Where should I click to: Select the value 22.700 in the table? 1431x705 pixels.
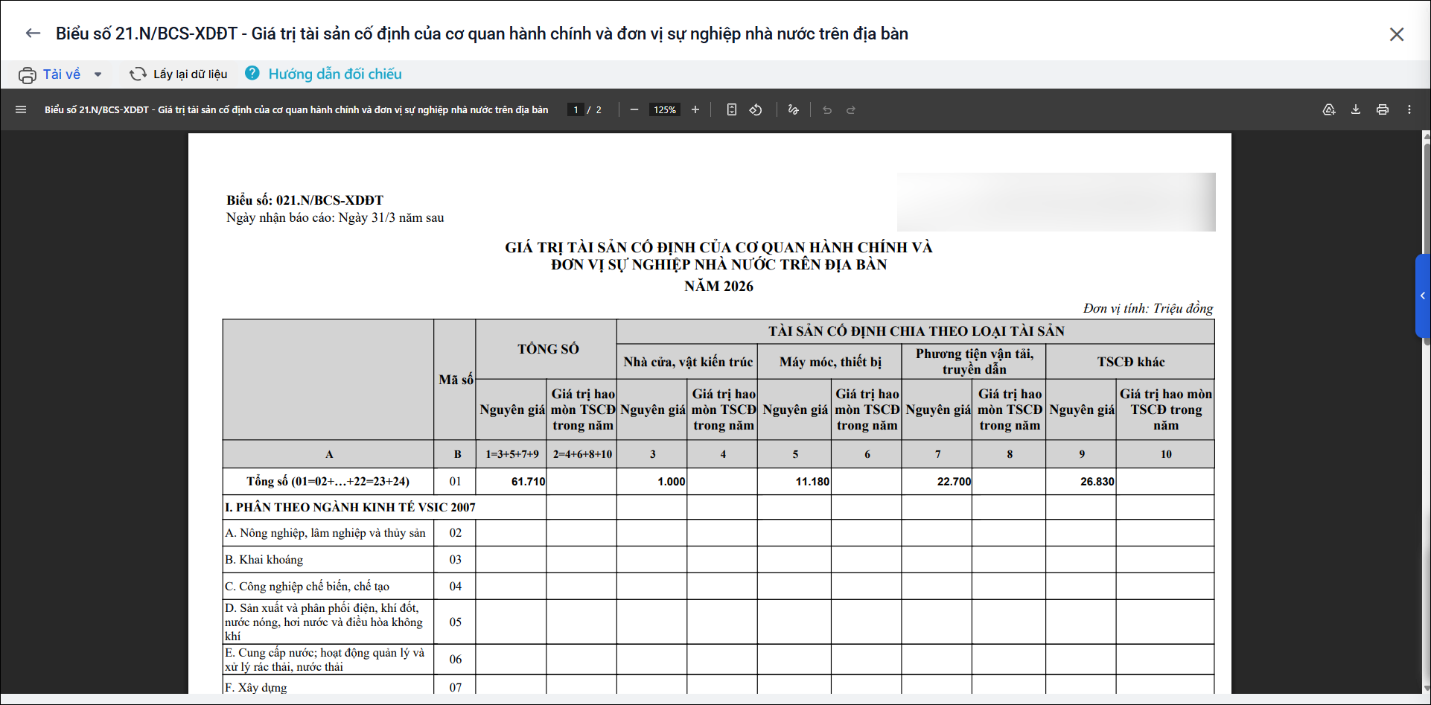[x=954, y=482]
